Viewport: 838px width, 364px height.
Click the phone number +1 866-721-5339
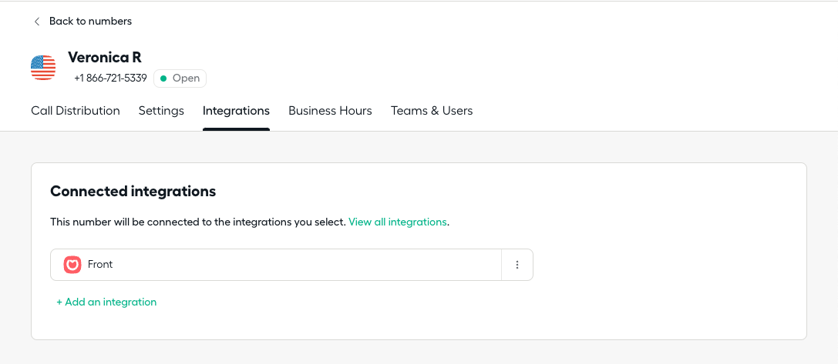pyautogui.click(x=111, y=78)
